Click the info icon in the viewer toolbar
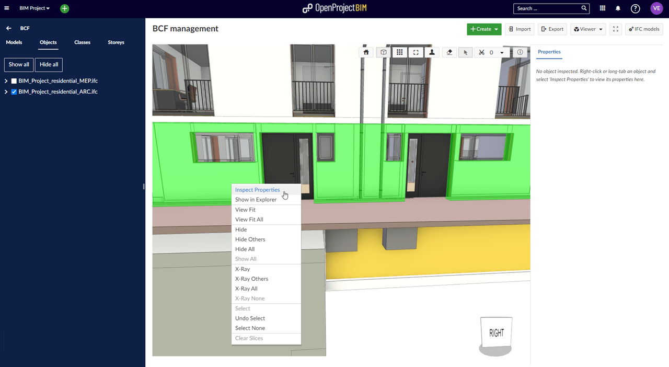The width and height of the screenshot is (669, 367). [519, 52]
